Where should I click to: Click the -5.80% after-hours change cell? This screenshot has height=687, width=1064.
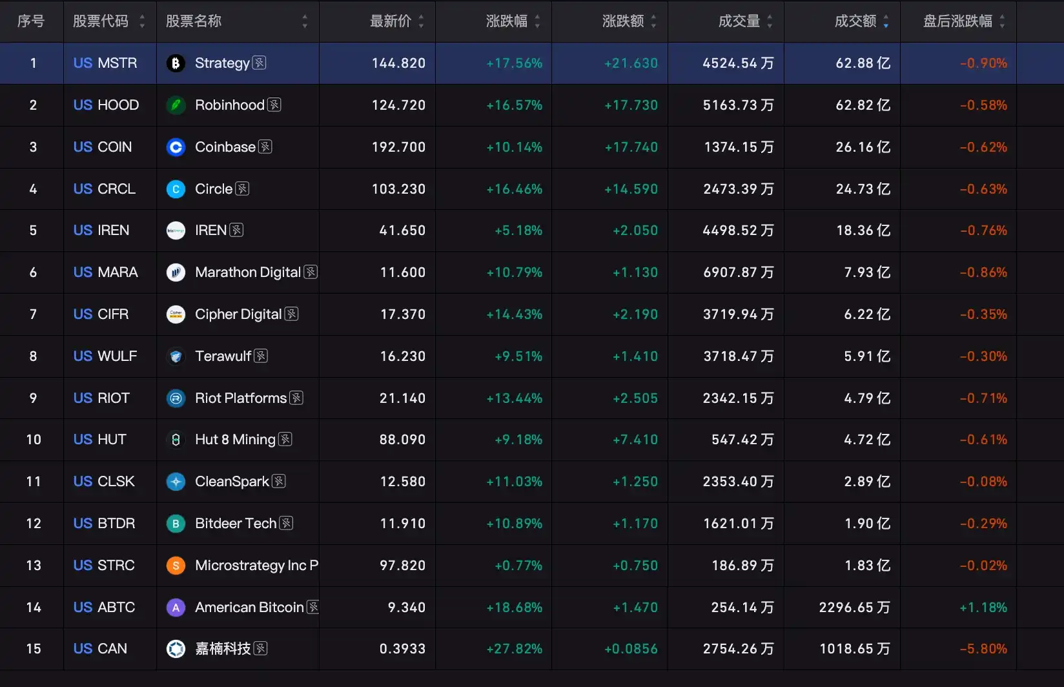(x=983, y=649)
